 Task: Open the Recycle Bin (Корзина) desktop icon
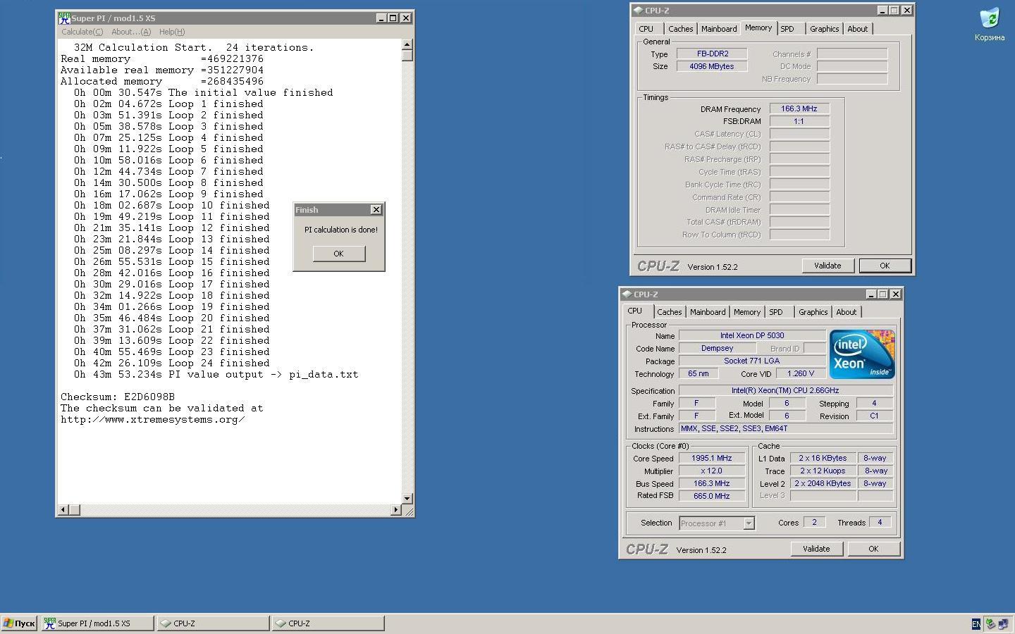point(990,23)
